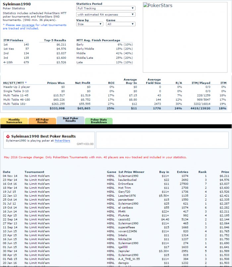Open the View by Size dropdown
The image size is (232, 267).
[89, 24]
